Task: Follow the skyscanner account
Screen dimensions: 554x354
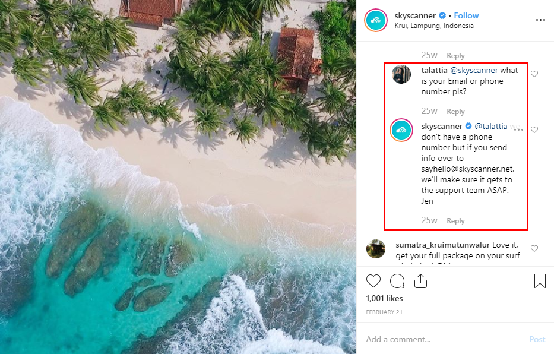Action: [x=466, y=15]
